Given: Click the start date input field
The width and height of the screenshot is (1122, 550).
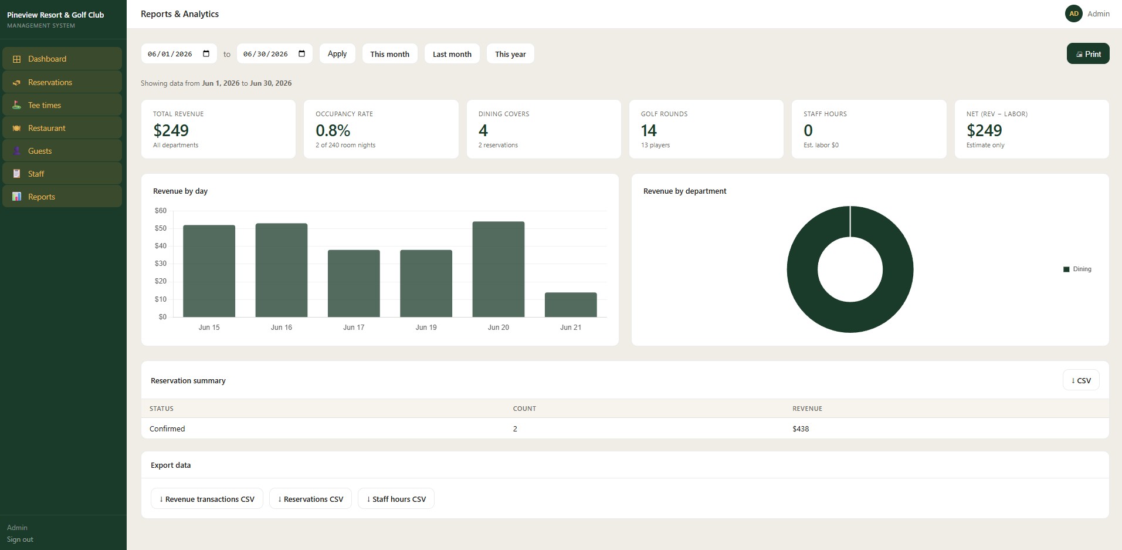Looking at the screenshot, I should (x=179, y=54).
